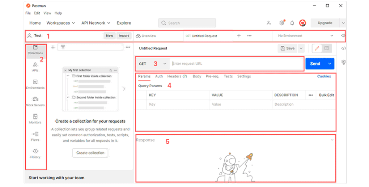
Task: Switch to the edit pencil view mode
Action: [x=317, y=48]
